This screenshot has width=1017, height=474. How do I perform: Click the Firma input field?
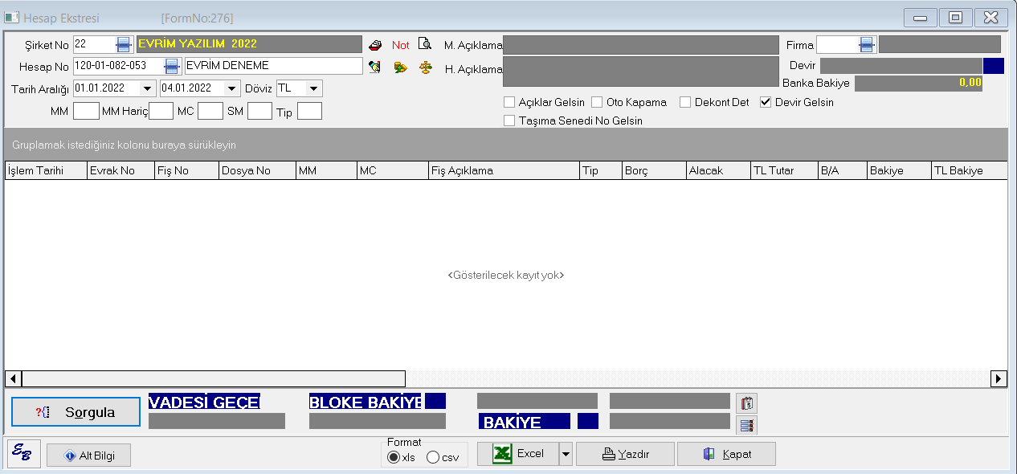point(837,45)
